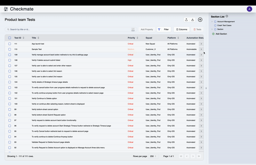Sort by Test ID column arrows

point(23,38)
